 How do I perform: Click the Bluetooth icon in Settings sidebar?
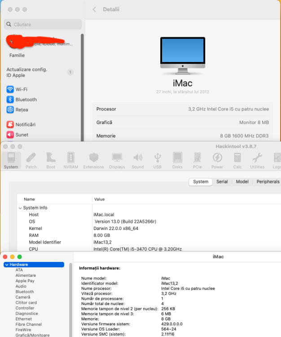tap(10, 99)
